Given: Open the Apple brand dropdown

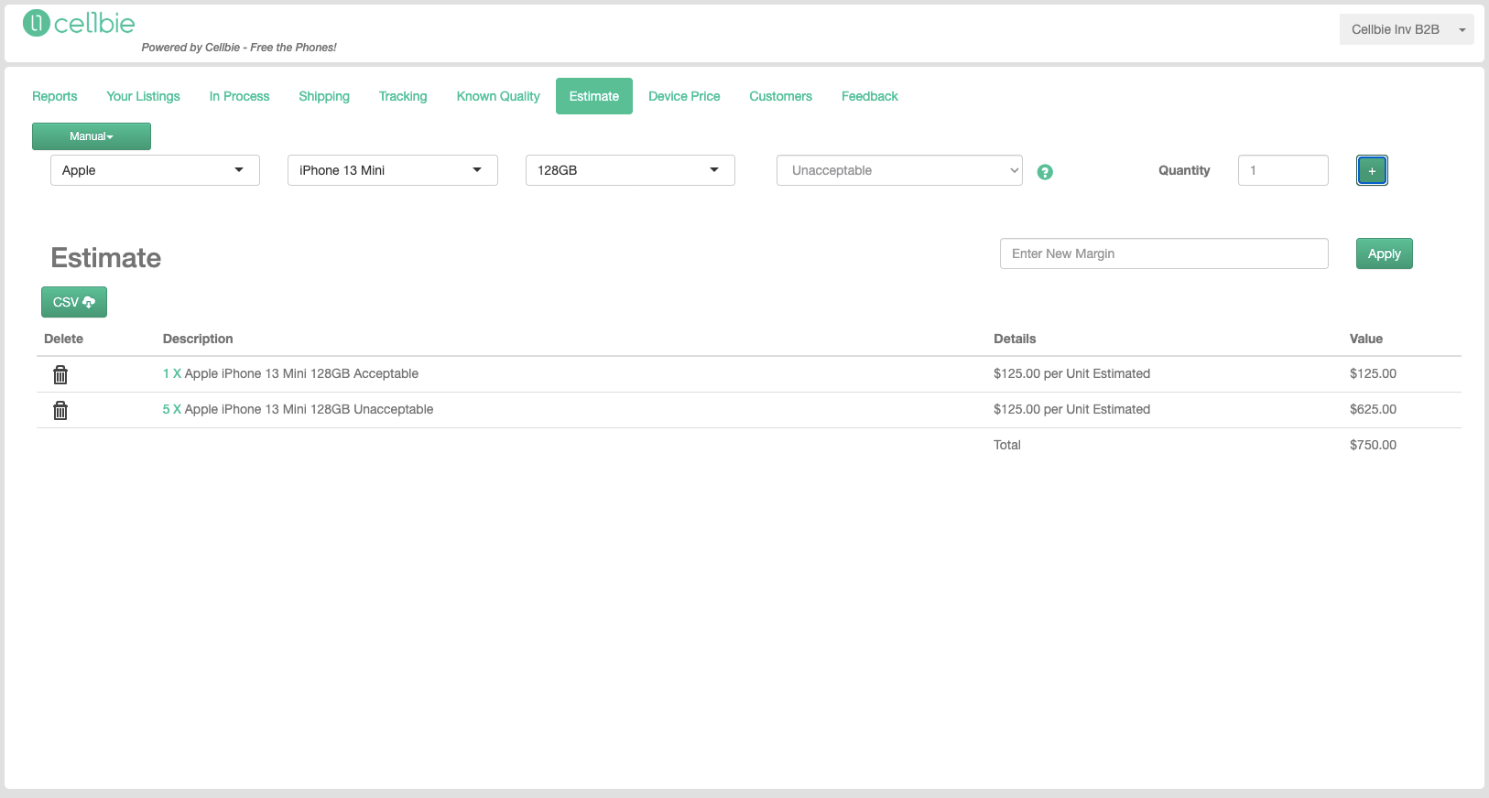Looking at the screenshot, I should pyautogui.click(x=155, y=170).
